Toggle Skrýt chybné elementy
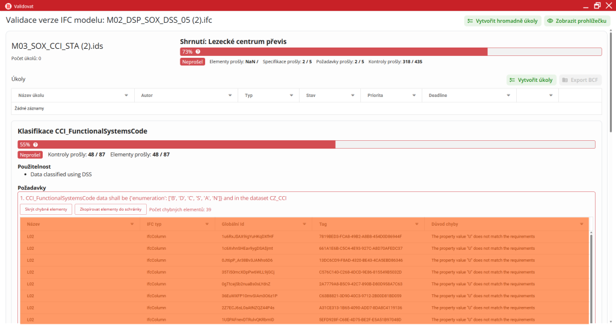 point(46,209)
